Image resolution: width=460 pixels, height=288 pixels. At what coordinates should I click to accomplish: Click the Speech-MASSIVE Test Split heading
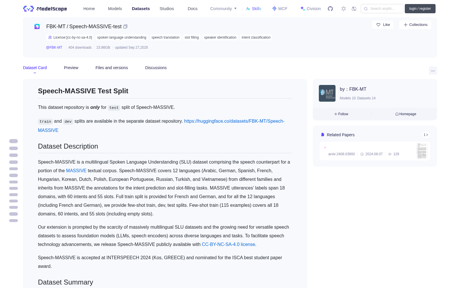pos(83,91)
